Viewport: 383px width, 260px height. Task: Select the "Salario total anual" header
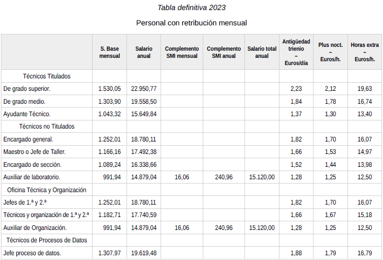262,52
